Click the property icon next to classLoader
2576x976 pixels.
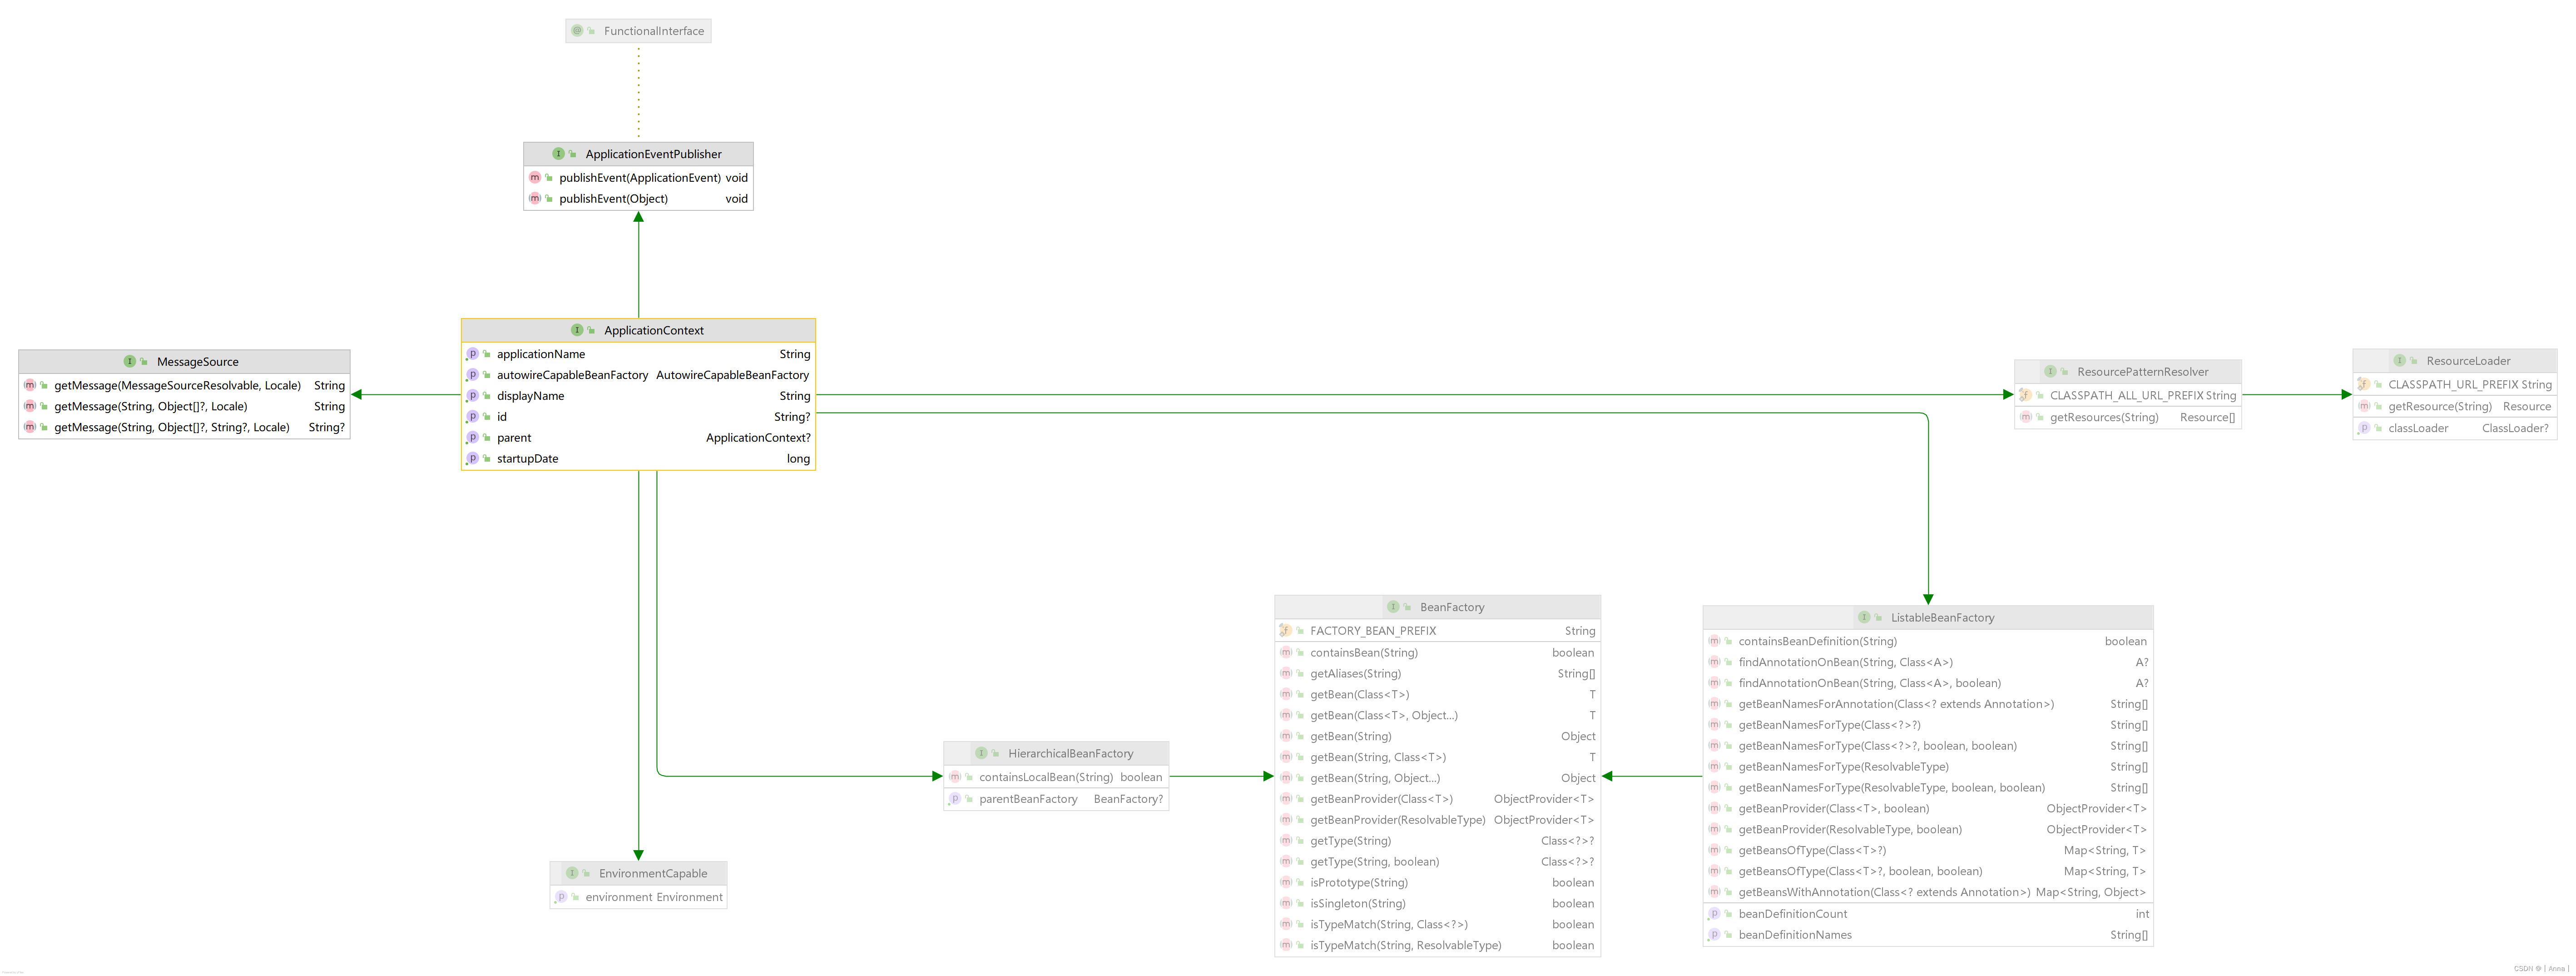[2364, 428]
